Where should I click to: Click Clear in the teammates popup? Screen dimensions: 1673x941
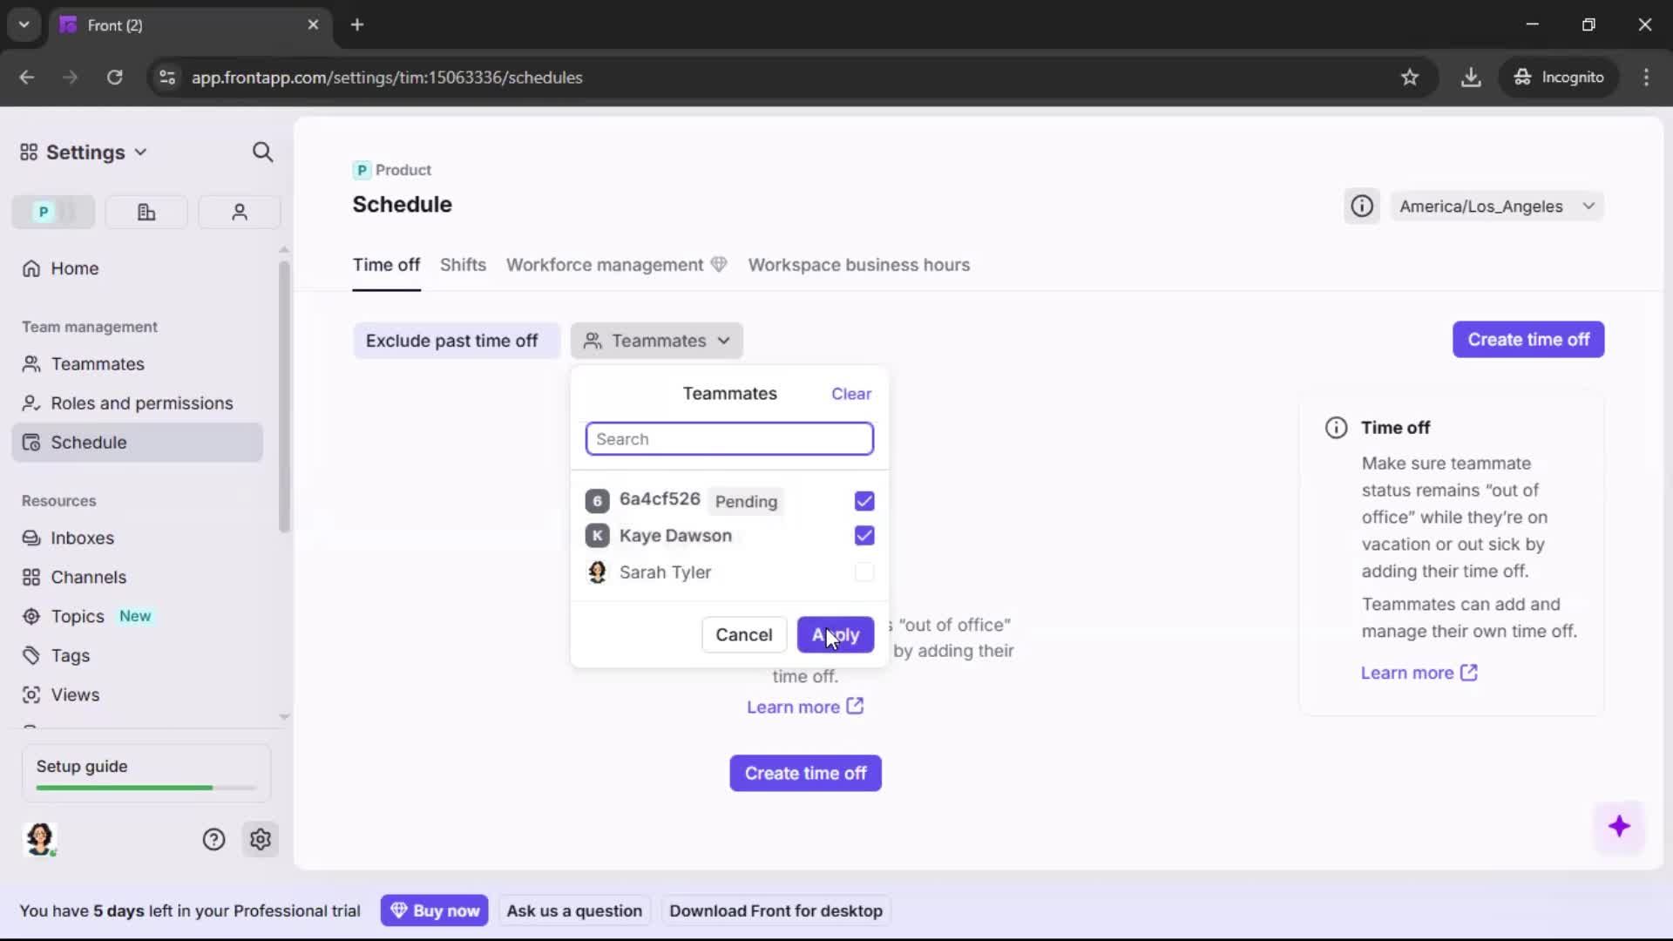851,394
